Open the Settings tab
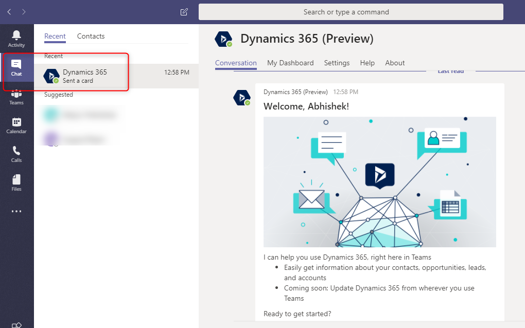This screenshot has height=328, width=525. pyautogui.click(x=337, y=63)
